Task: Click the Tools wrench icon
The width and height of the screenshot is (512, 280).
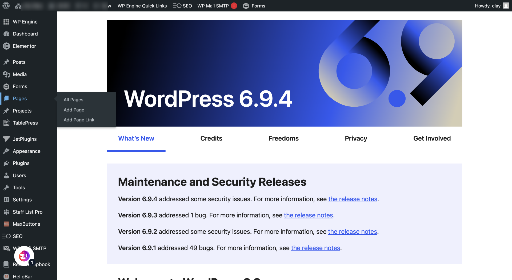Action: point(6,187)
